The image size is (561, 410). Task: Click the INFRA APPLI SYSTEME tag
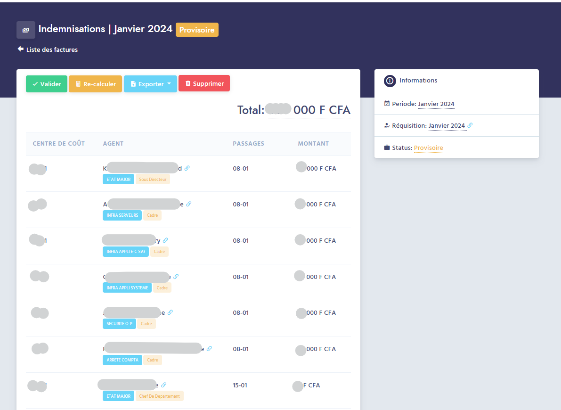127,288
